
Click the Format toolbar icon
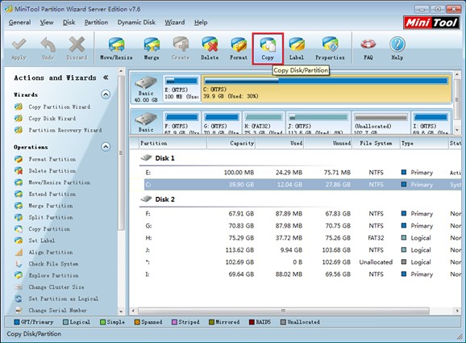(239, 45)
